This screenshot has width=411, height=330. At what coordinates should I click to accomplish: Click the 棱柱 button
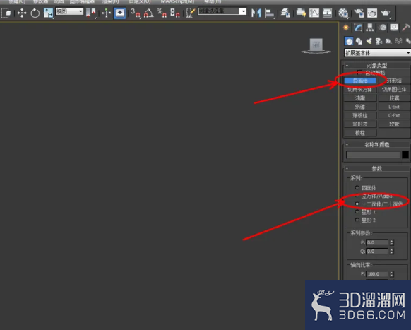coord(360,133)
